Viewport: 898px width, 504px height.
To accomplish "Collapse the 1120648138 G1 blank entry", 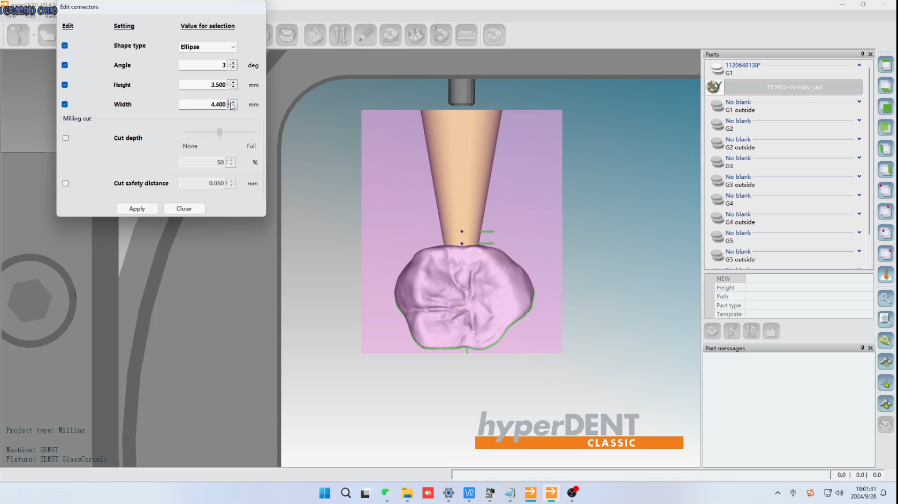I will coord(859,65).
